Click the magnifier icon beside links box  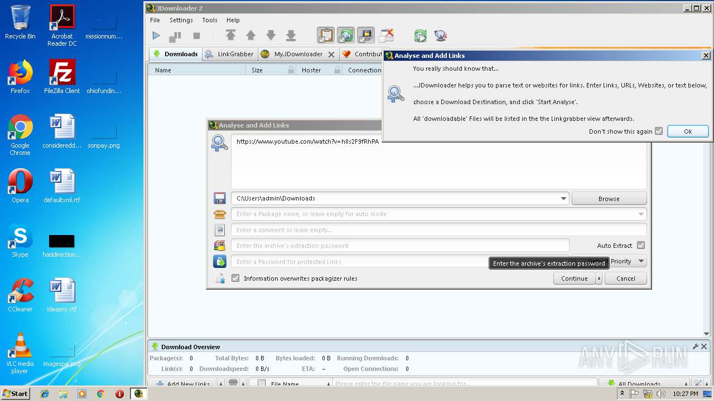click(x=219, y=143)
